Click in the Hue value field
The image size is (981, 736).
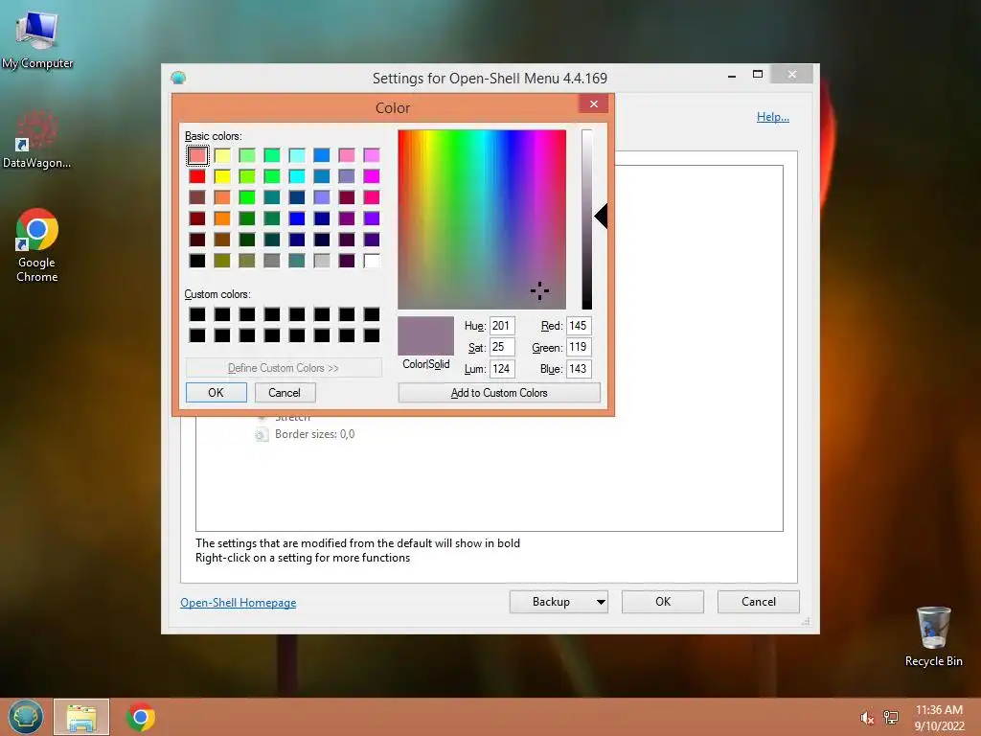[502, 326]
